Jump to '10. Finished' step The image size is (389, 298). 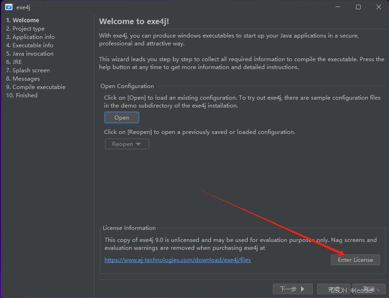click(x=22, y=95)
